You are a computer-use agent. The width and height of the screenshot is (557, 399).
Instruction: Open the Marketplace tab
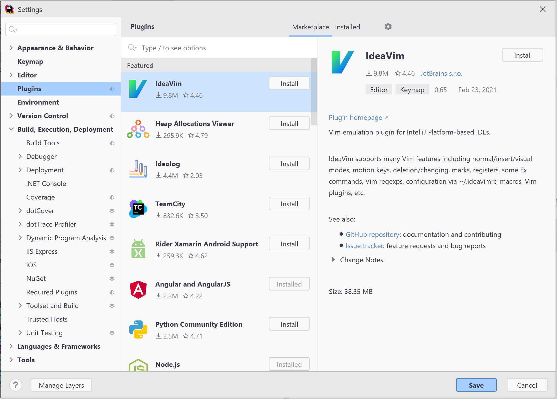pos(310,27)
